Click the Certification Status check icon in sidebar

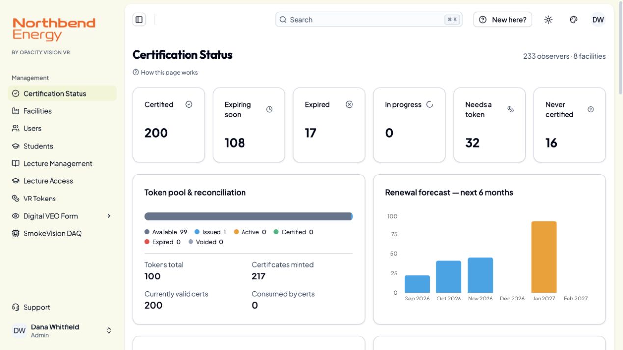pos(15,94)
